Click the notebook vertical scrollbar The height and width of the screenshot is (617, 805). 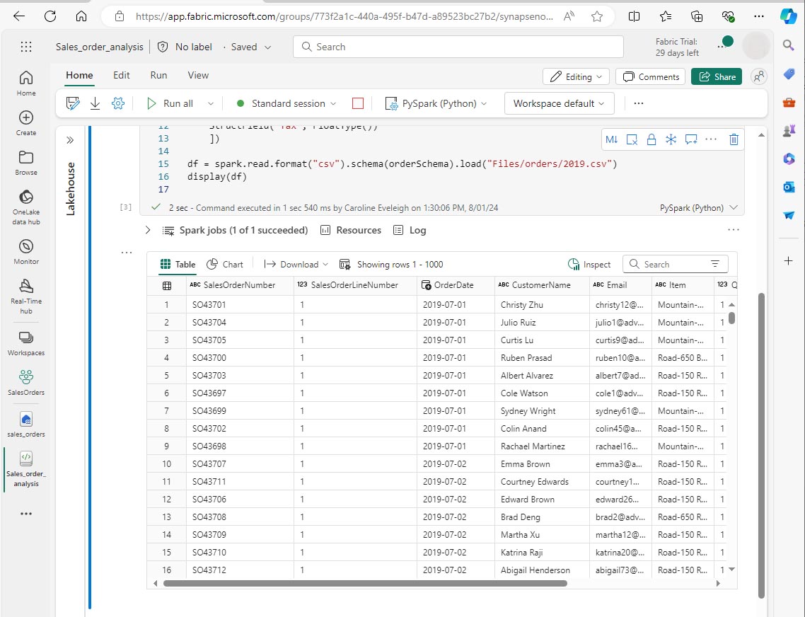[x=761, y=445]
